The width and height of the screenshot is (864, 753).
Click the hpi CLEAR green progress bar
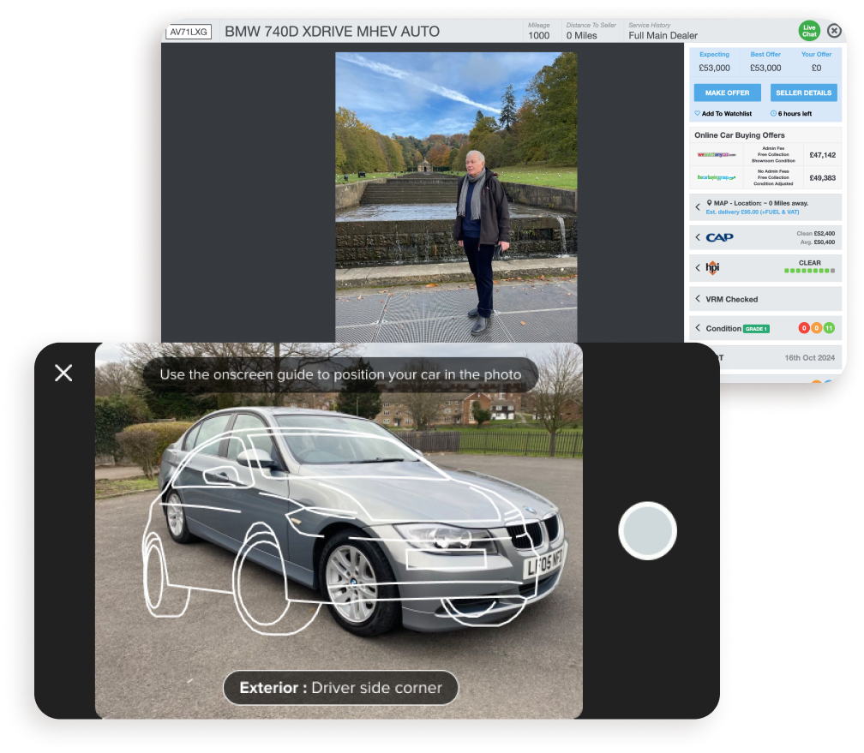point(809,271)
